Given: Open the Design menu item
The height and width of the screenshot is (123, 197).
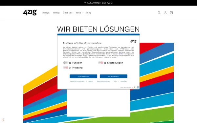Looking at the screenshot, I should (46, 13).
